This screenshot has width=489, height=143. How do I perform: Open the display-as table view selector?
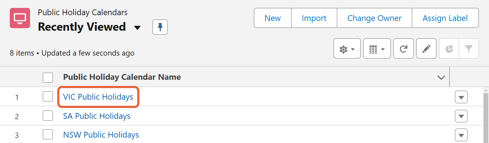(x=377, y=48)
